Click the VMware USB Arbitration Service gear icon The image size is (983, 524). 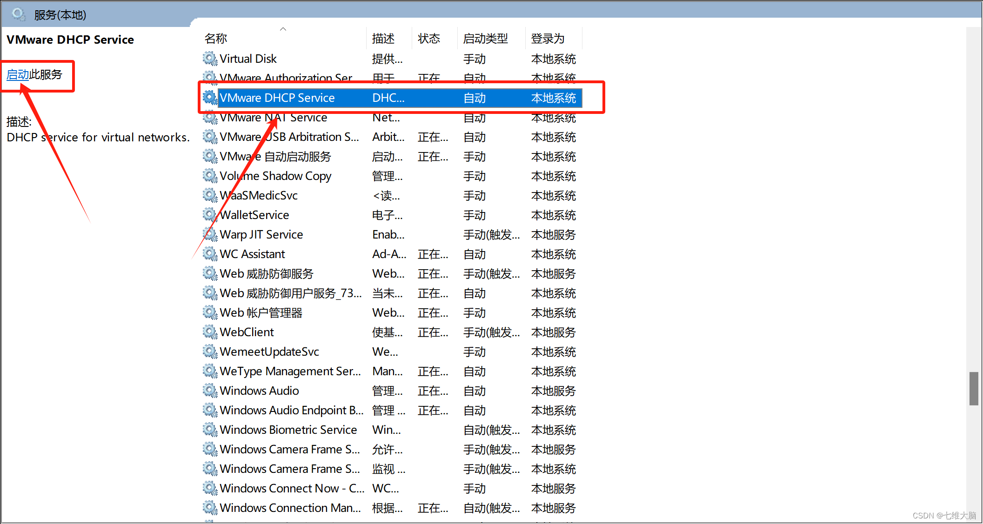coord(209,137)
